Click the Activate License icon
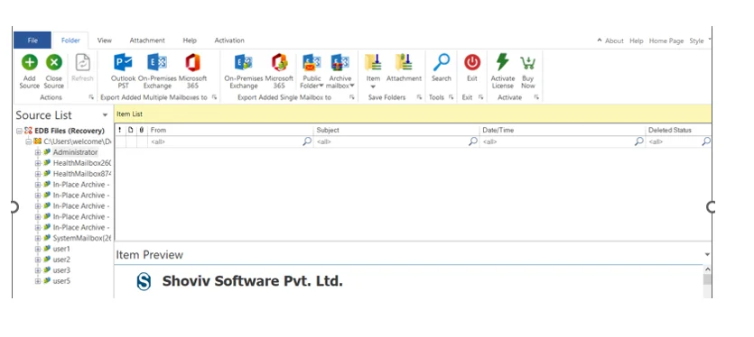This screenshot has width=754, height=337. click(502, 62)
